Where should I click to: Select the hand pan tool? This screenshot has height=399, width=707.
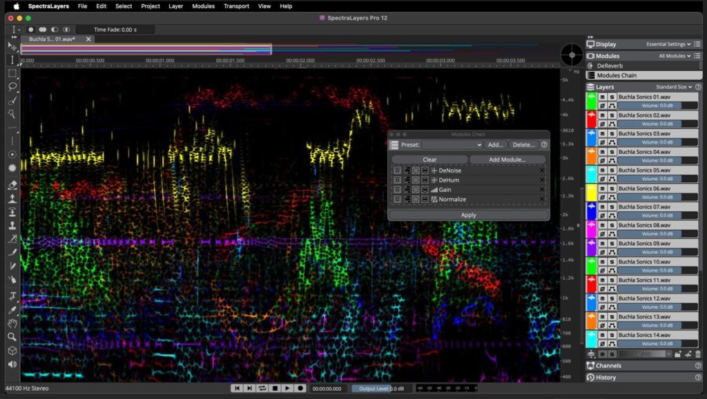12,323
